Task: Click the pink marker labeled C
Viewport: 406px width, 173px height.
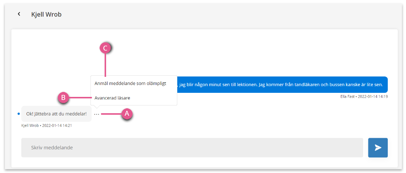Action: 105,48
